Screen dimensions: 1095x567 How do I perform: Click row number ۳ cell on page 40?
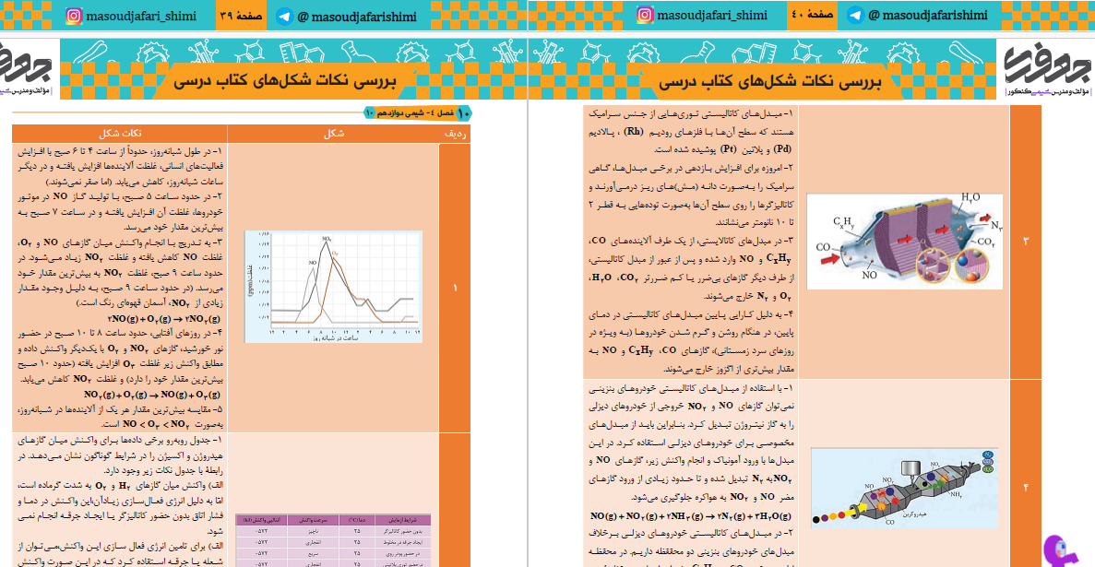point(1026,241)
